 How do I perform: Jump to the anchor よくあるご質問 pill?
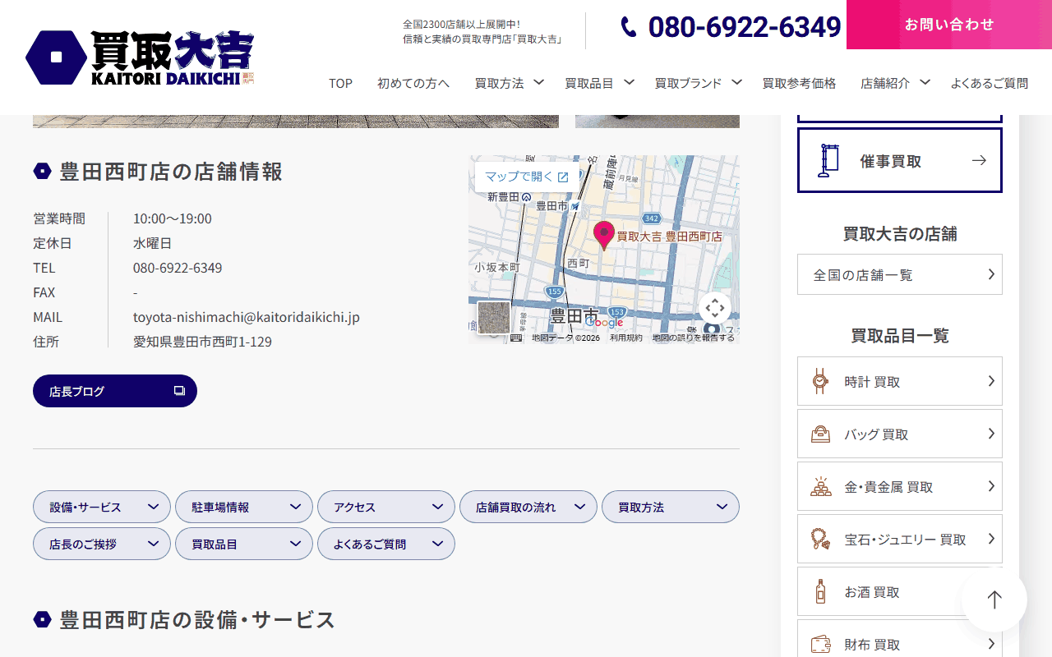386,544
